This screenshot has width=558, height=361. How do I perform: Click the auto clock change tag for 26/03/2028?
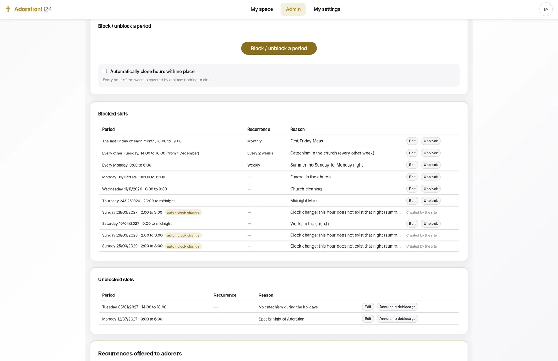[183, 236]
